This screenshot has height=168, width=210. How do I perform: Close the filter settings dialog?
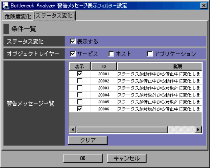tap(204, 6)
